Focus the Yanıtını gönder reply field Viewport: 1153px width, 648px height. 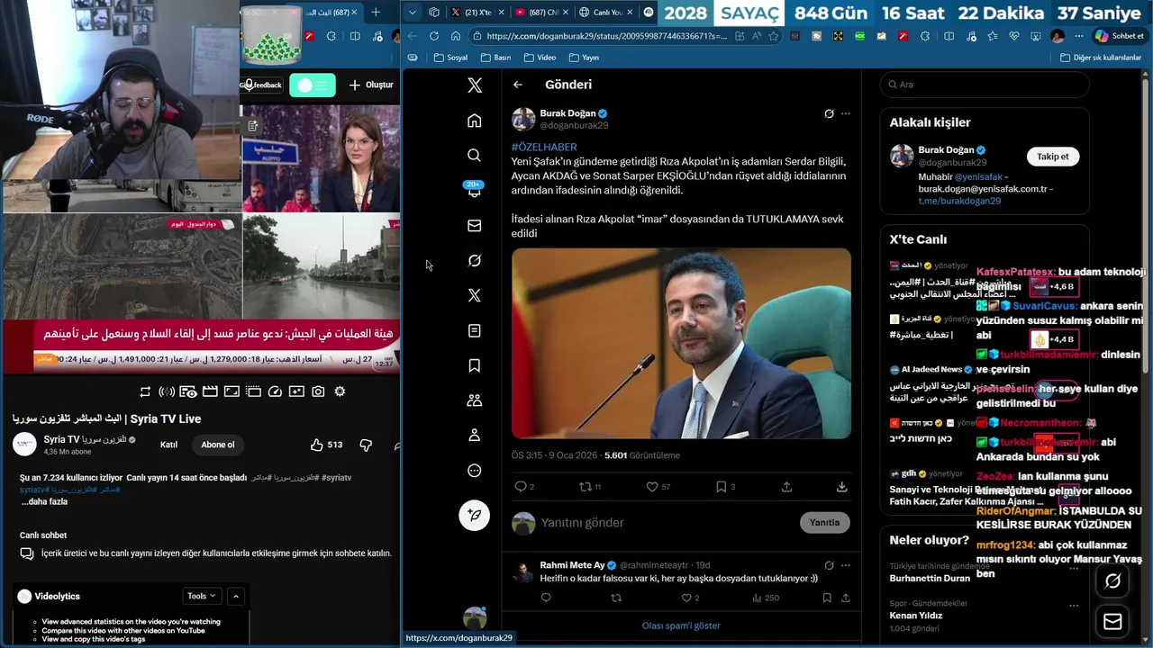pyautogui.click(x=667, y=523)
